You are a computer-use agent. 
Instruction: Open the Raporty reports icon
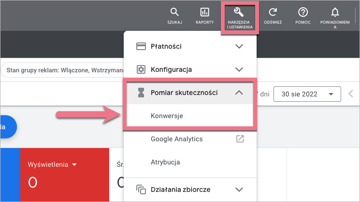[x=205, y=12]
